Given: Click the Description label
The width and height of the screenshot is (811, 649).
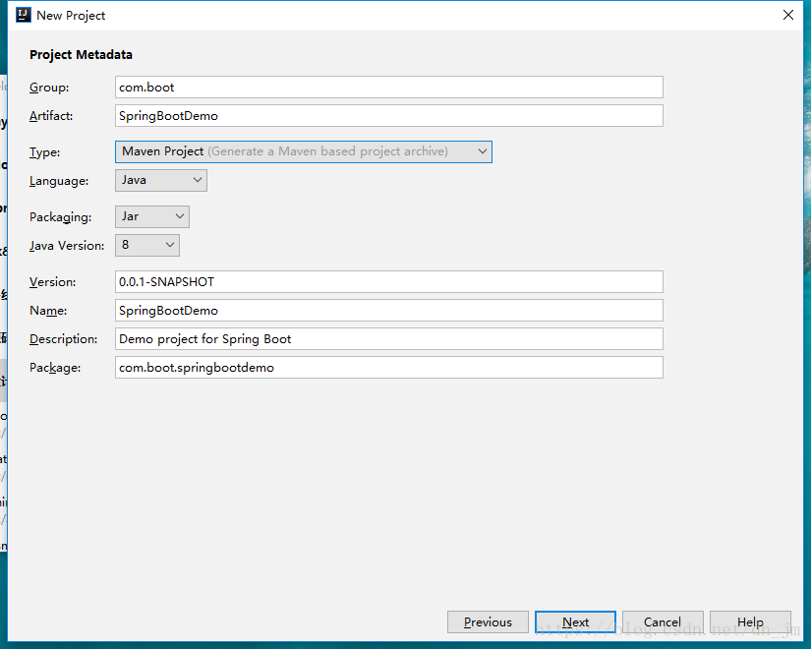Looking at the screenshot, I should (64, 339).
